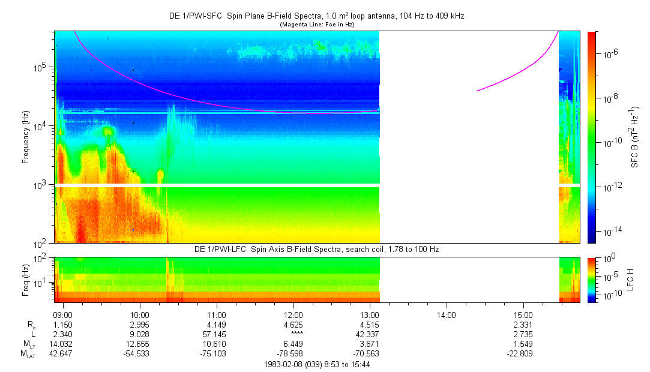Viewport: 650px width, 372px height.
Task: Click the 09:00 time axis label
Action: pyautogui.click(x=63, y=314)
